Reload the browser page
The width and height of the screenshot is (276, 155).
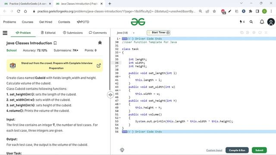click(x=19, y=11)
